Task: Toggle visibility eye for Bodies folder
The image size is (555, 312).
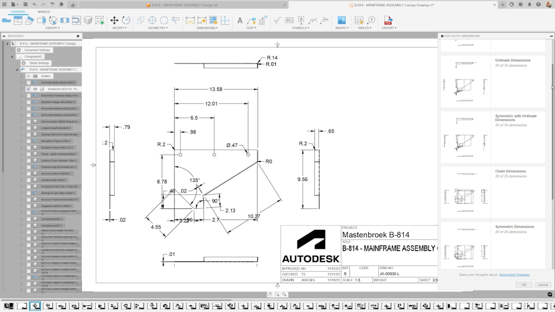Action: click(x=28, y=76)
